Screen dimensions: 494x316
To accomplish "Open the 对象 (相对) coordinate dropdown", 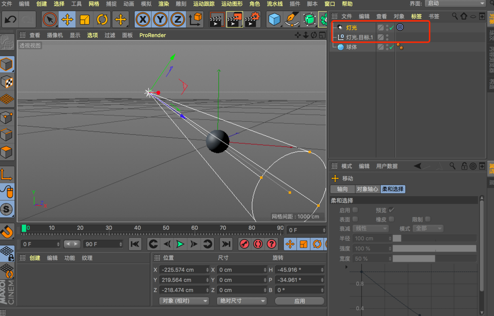I will pos(184,301).
